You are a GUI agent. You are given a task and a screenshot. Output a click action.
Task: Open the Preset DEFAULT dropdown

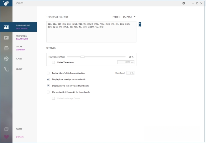pyautogui.click(x=129, y=17)
